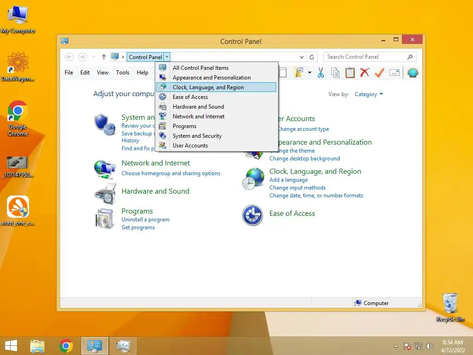Screen dimensions: 473x355
Task: Open the Programs category heading
Action: point(137,211)
